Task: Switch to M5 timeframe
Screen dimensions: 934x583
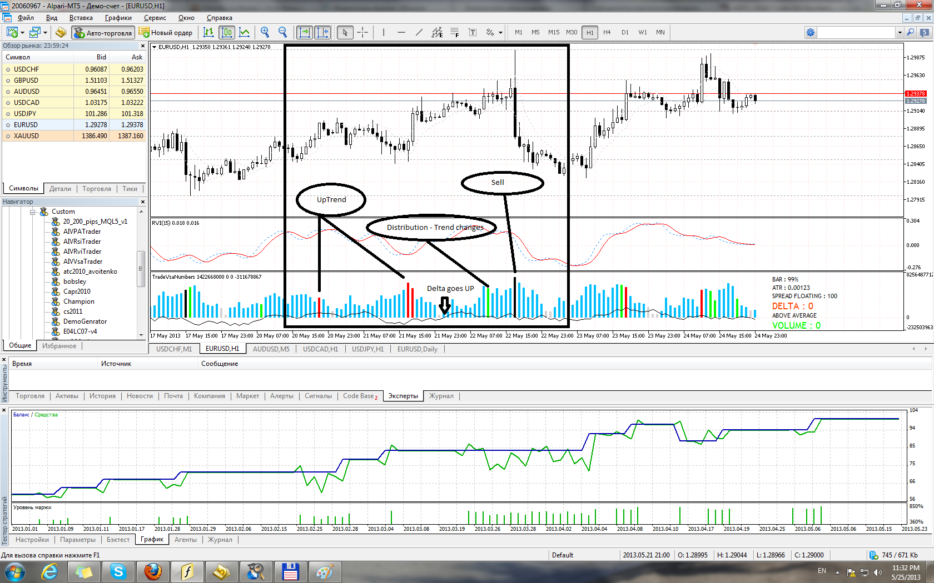Action: point(535,32)
